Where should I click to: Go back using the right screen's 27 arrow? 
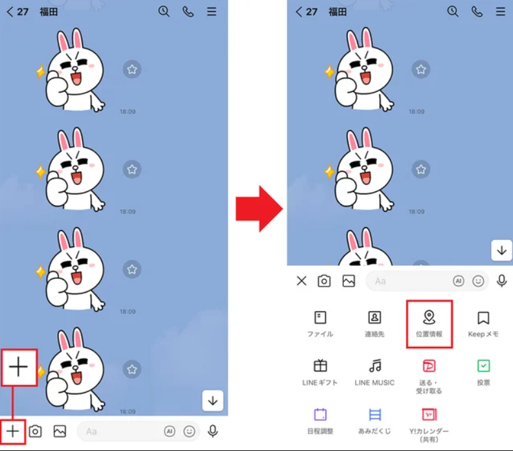click(306, 12)
